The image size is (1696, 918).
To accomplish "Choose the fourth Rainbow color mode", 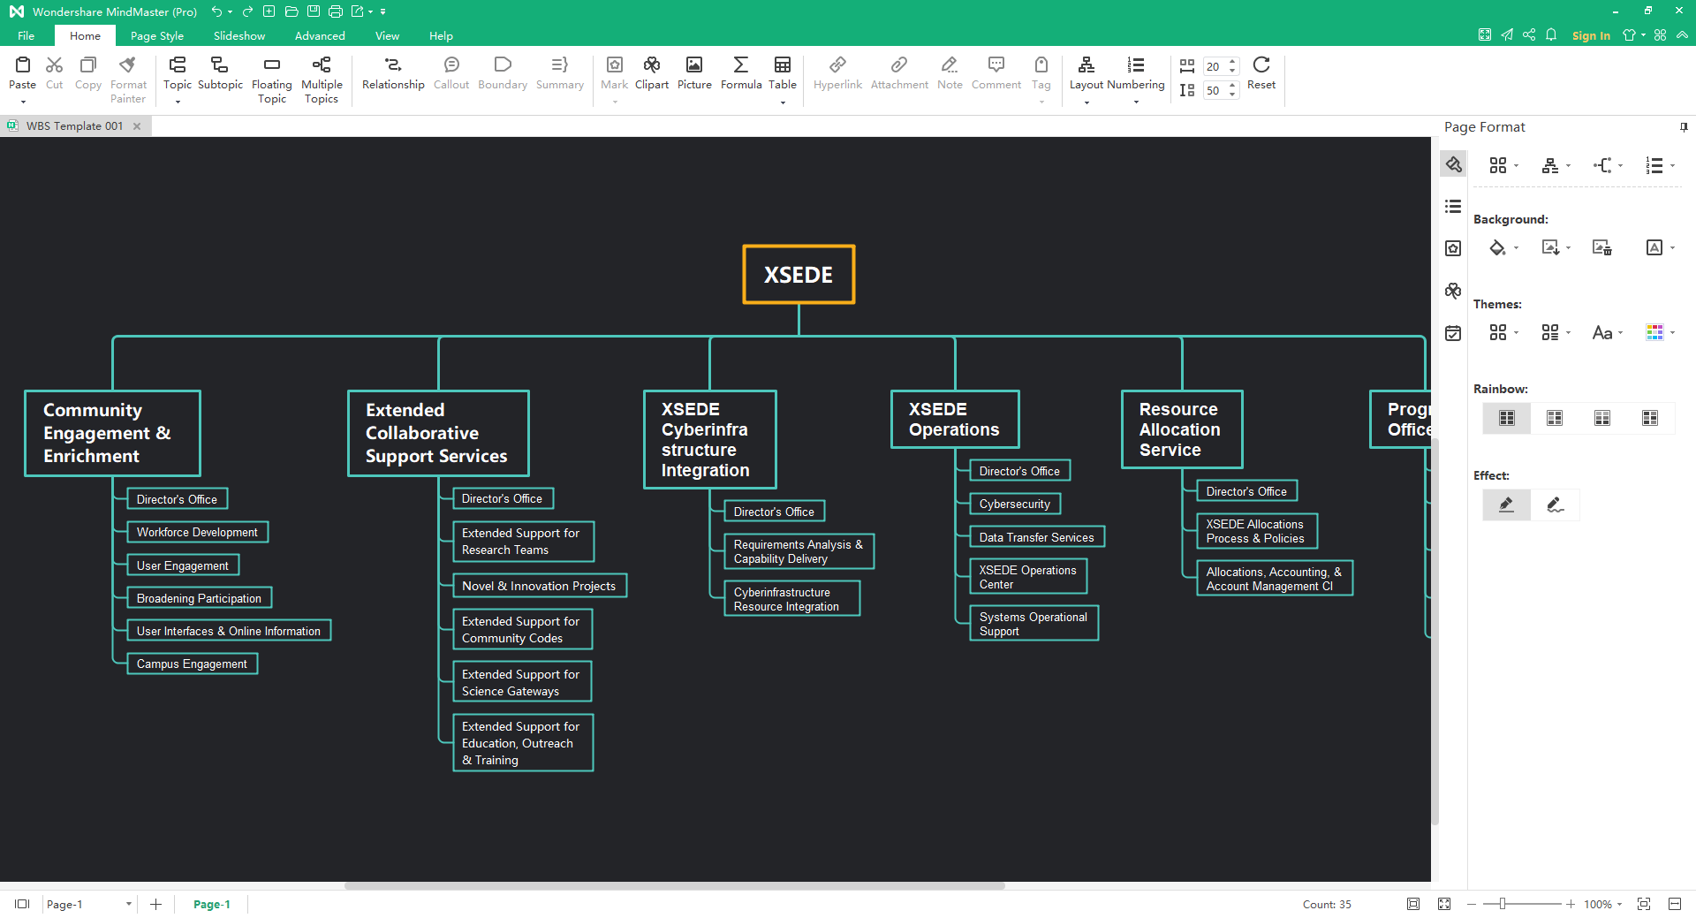I will coord(1650,418).
